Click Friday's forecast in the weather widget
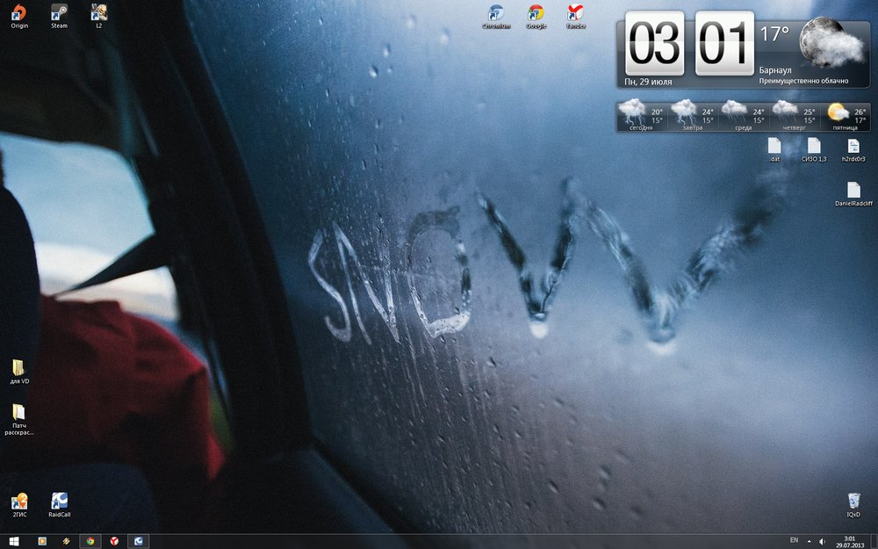The width and height of the screenshot is (878, 549). pos(846,116)
